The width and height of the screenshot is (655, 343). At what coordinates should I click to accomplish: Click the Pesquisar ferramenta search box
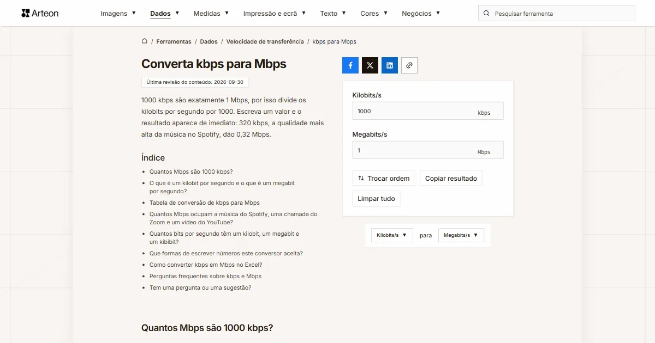point(557,13)
